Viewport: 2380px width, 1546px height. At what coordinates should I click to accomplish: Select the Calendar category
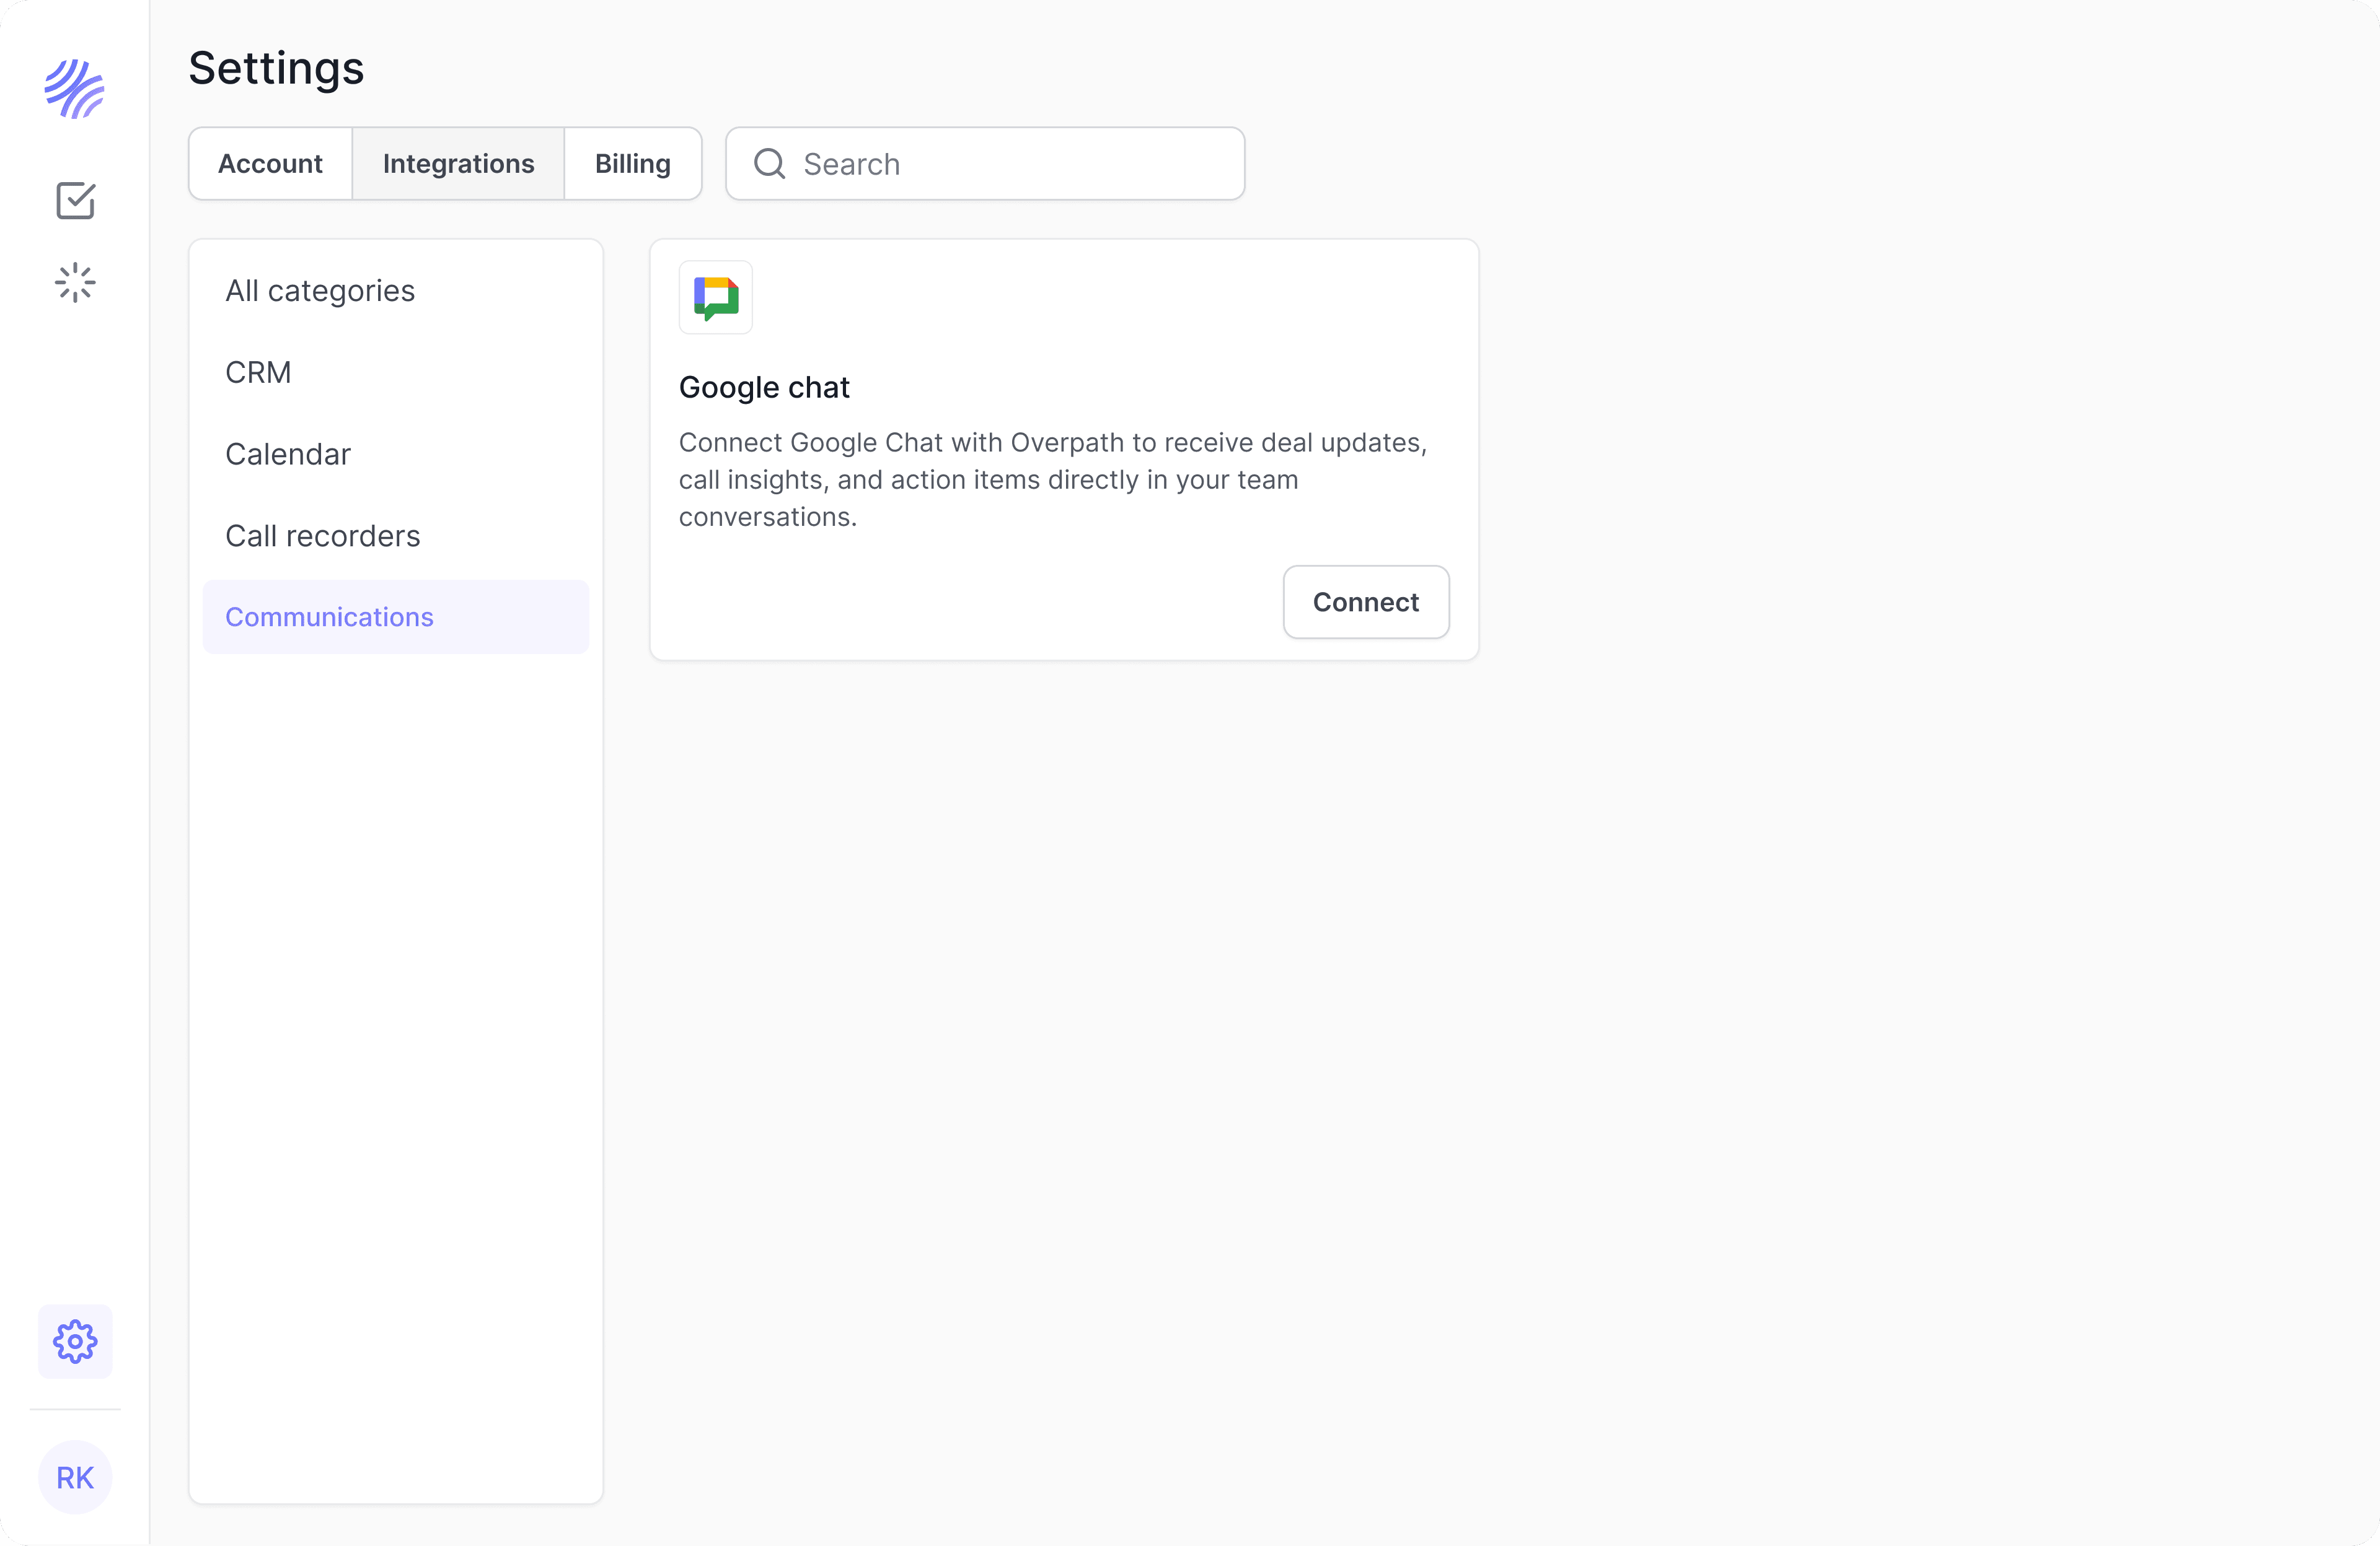(x=288, y=455)
